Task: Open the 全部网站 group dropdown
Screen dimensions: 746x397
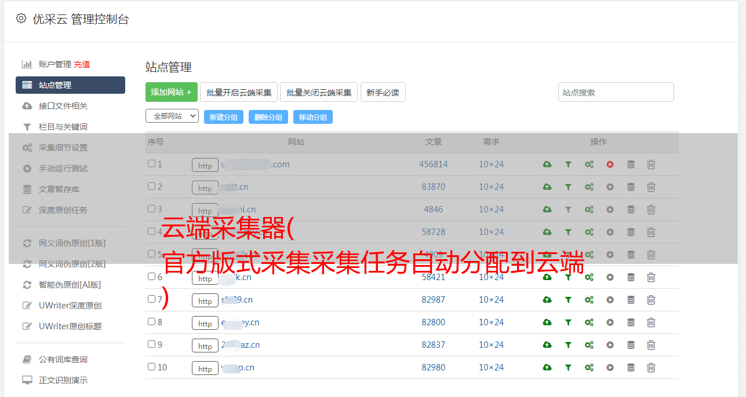Action: [x=172, y=116]
